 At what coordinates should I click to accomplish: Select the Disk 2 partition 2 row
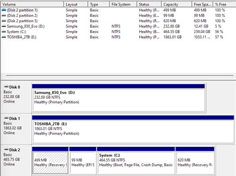[118, 16]
